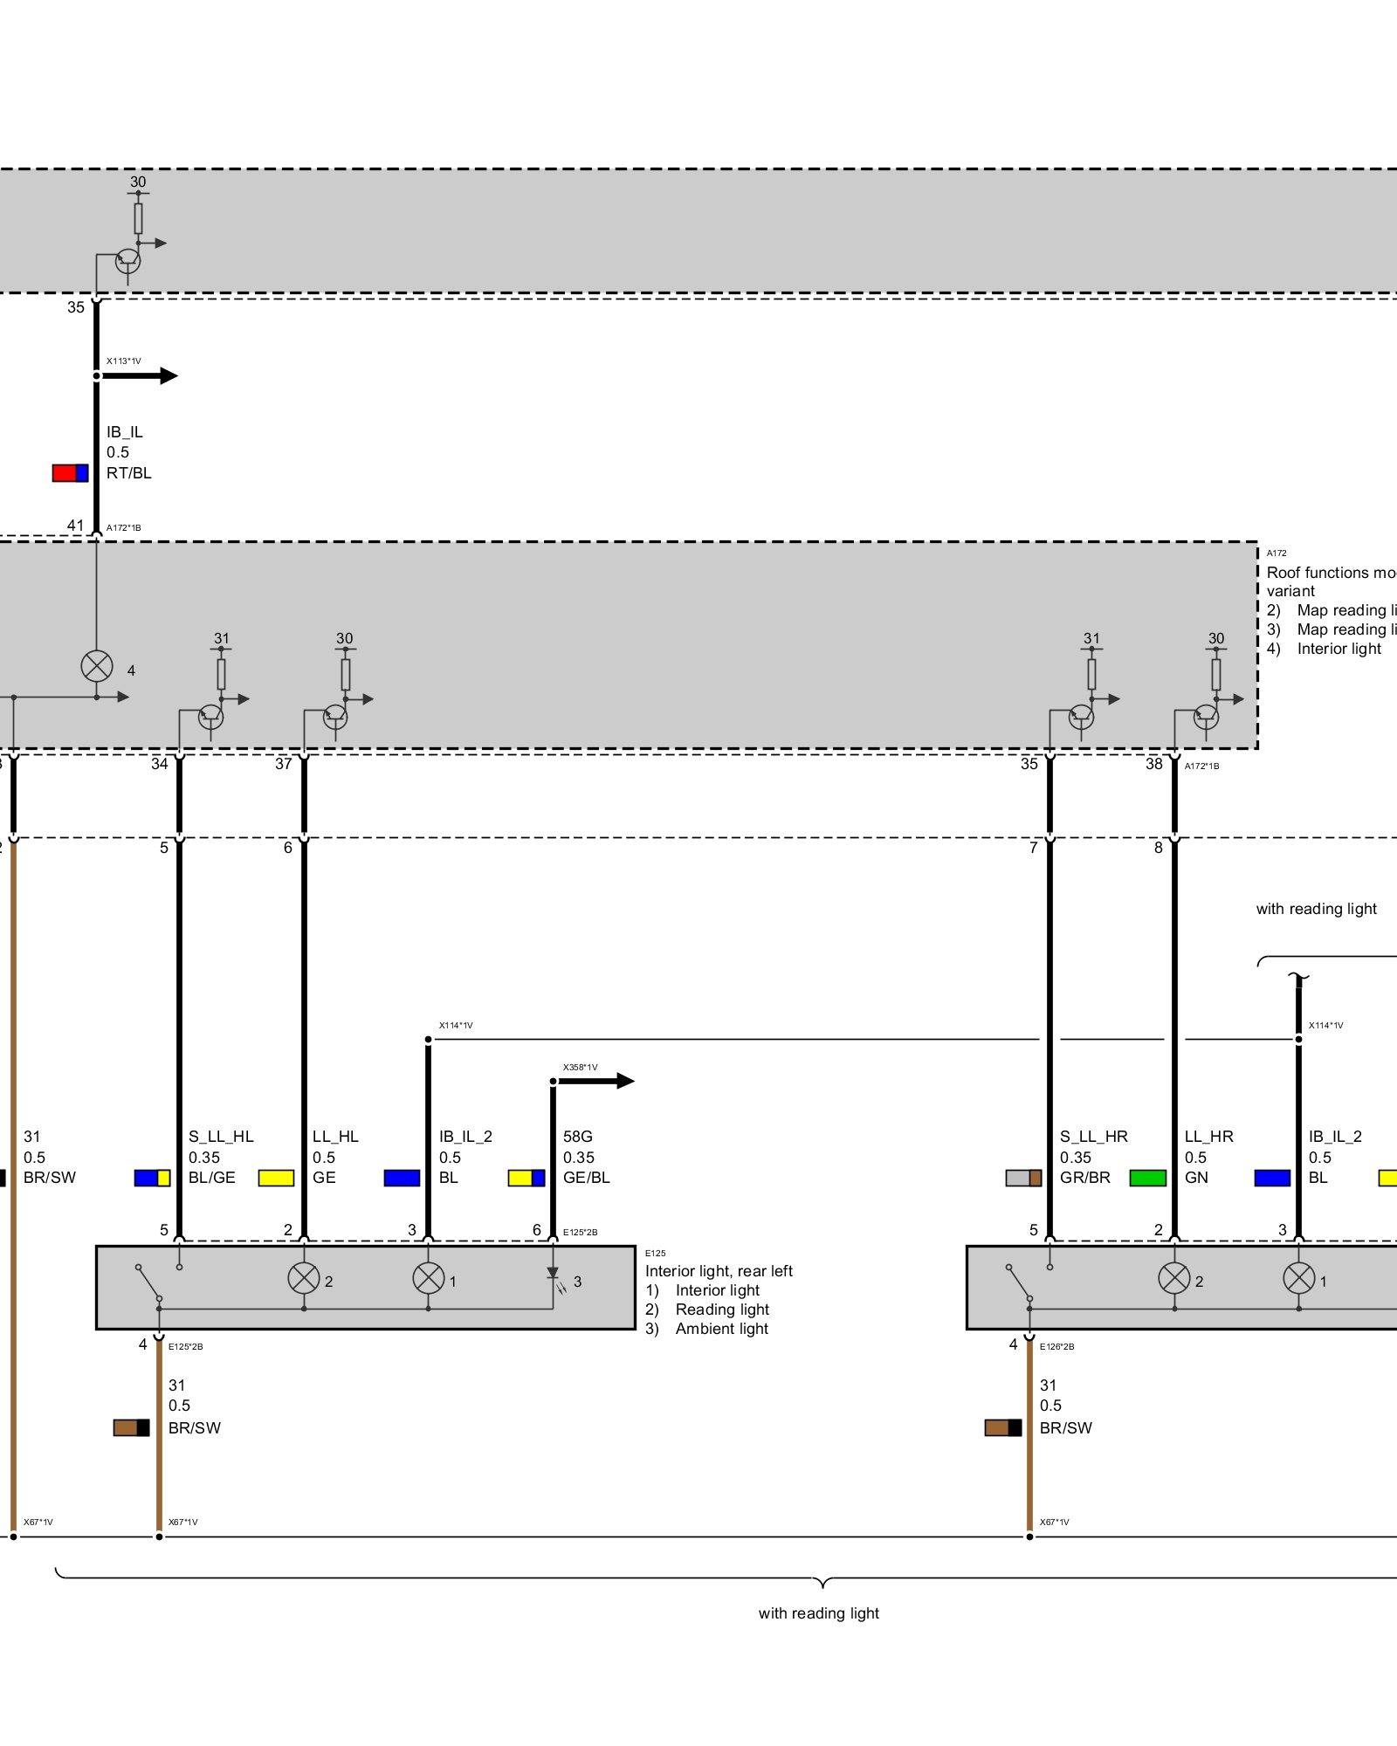Click the green GN wire color swatch
1397x1746 pixels.
[1147, 1178]
